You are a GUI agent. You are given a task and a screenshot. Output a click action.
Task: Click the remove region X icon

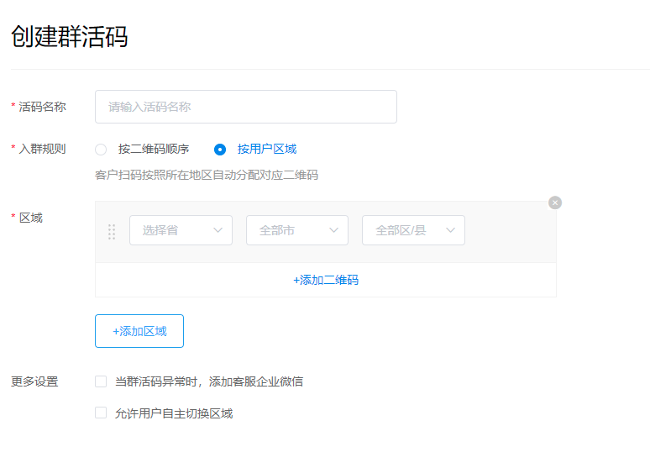coord(555,202)
